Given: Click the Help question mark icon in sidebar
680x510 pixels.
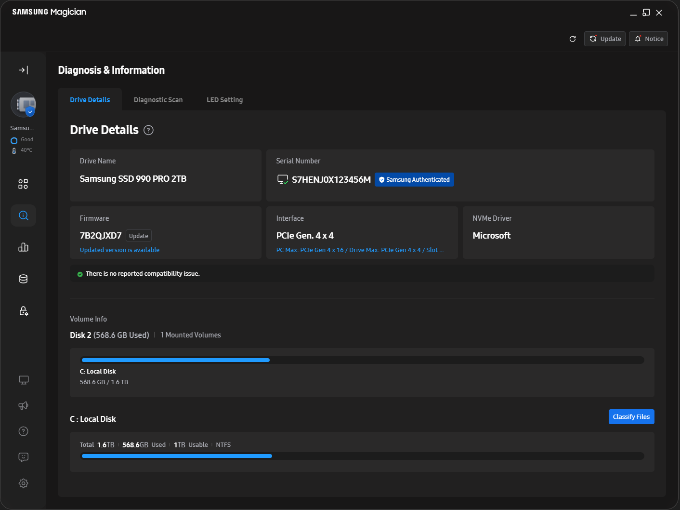Looking at the screenshot, I should click(23, 431).
